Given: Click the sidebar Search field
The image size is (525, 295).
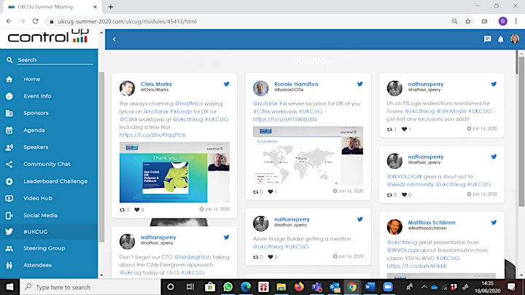Looking at the screenshot, I should [x=55, y=60].
